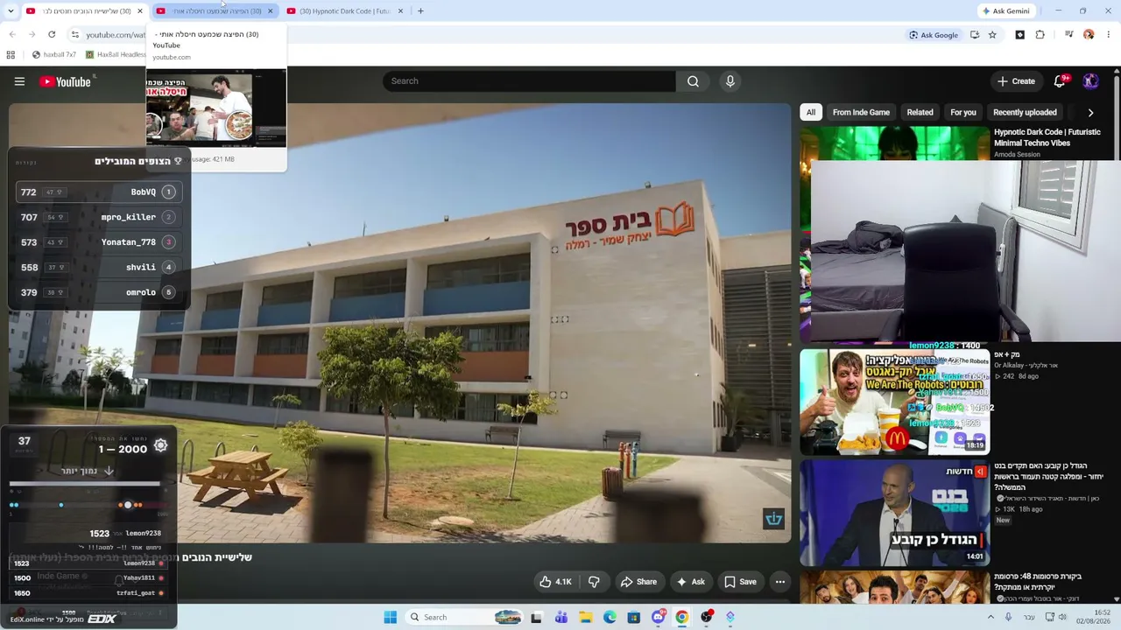Screen dimensions: 1121x630
Task: Focus the YouTube search field
Action: (529, 81)
